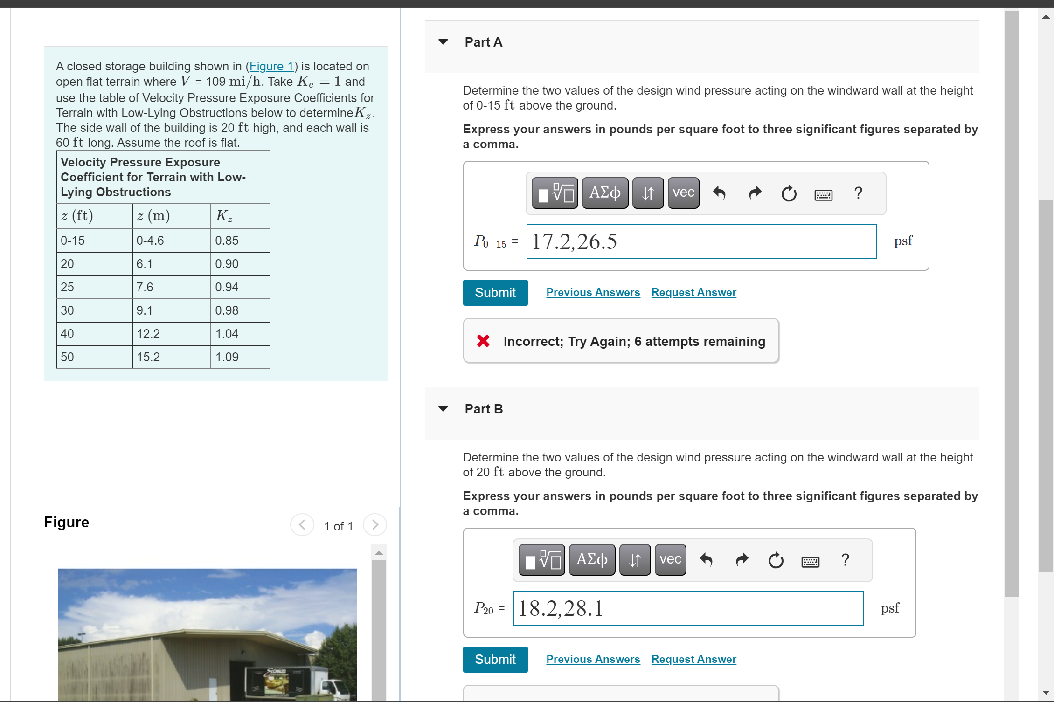
Task: Click Request Answer link for Part B
Action: 693,659
